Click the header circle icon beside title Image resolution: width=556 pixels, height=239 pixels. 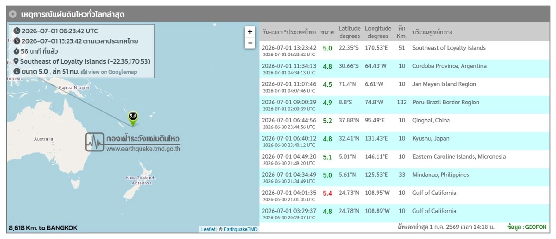pyautogui.click(x=13, y=14)
